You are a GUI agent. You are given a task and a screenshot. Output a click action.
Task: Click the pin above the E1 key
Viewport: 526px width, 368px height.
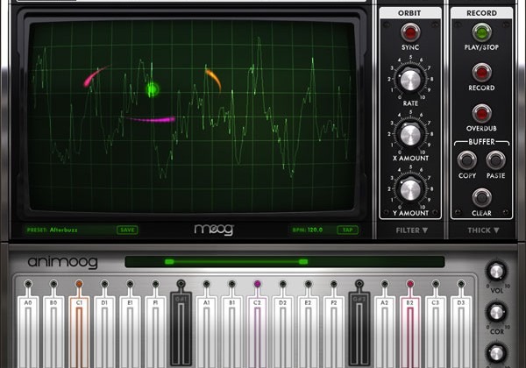coord(130,284)
